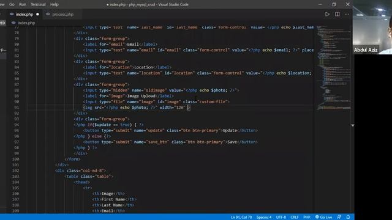This screenshot has height=220, width=392.
Task: Open the Help menu
Action: (55, 4)
